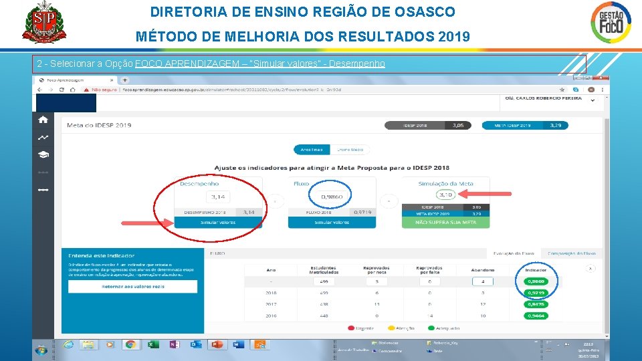Open the media player taskbar icon

pyautogui.click(x=110, y=345)
